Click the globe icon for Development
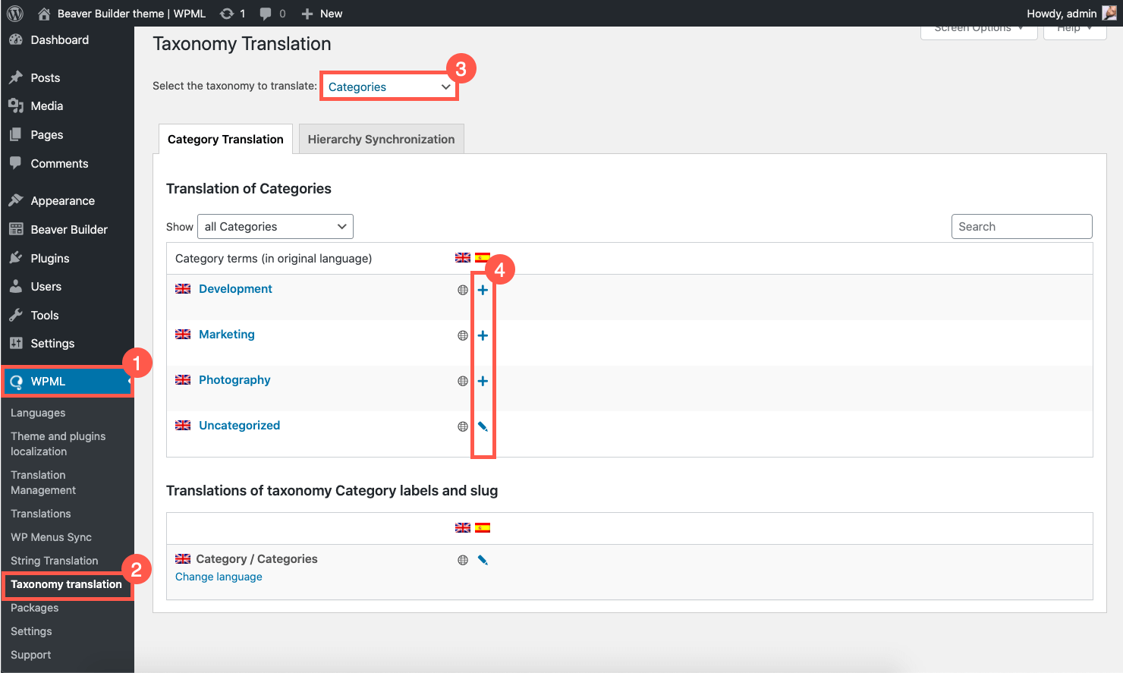The width and height of the screenshot is (1123, 673). pyautogui.click(x=463, y=290)
